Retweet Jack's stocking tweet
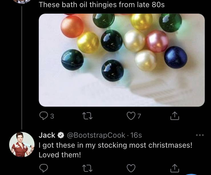 87,168
